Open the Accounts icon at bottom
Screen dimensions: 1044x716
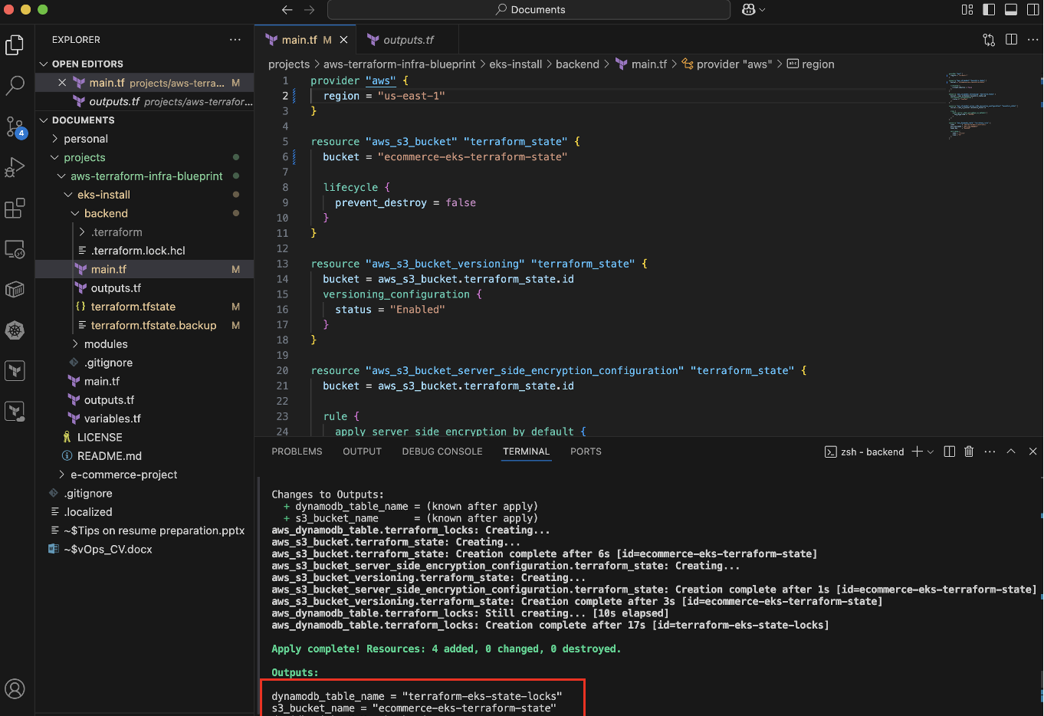[15, 688]
